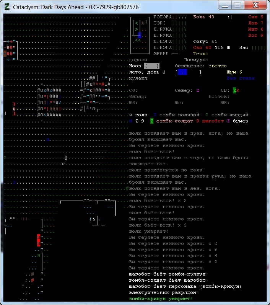This screenshot has width=270, height=305.
Task: Click the green H tile on the map
Action: tap(39, 256)
